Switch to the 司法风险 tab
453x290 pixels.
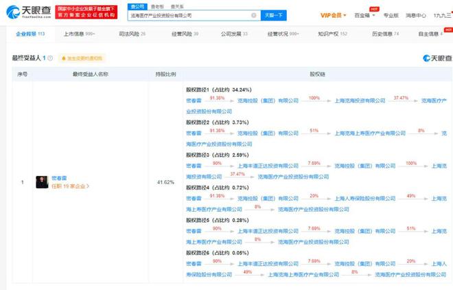click(132, 34)
